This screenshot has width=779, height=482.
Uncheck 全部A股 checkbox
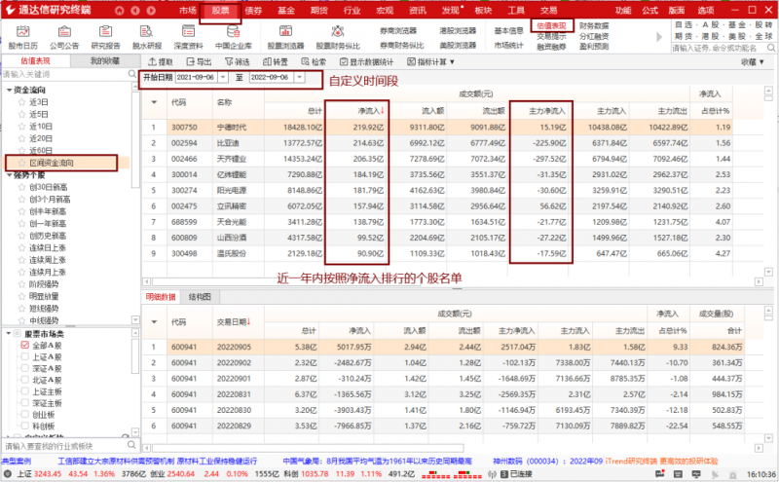25,345
